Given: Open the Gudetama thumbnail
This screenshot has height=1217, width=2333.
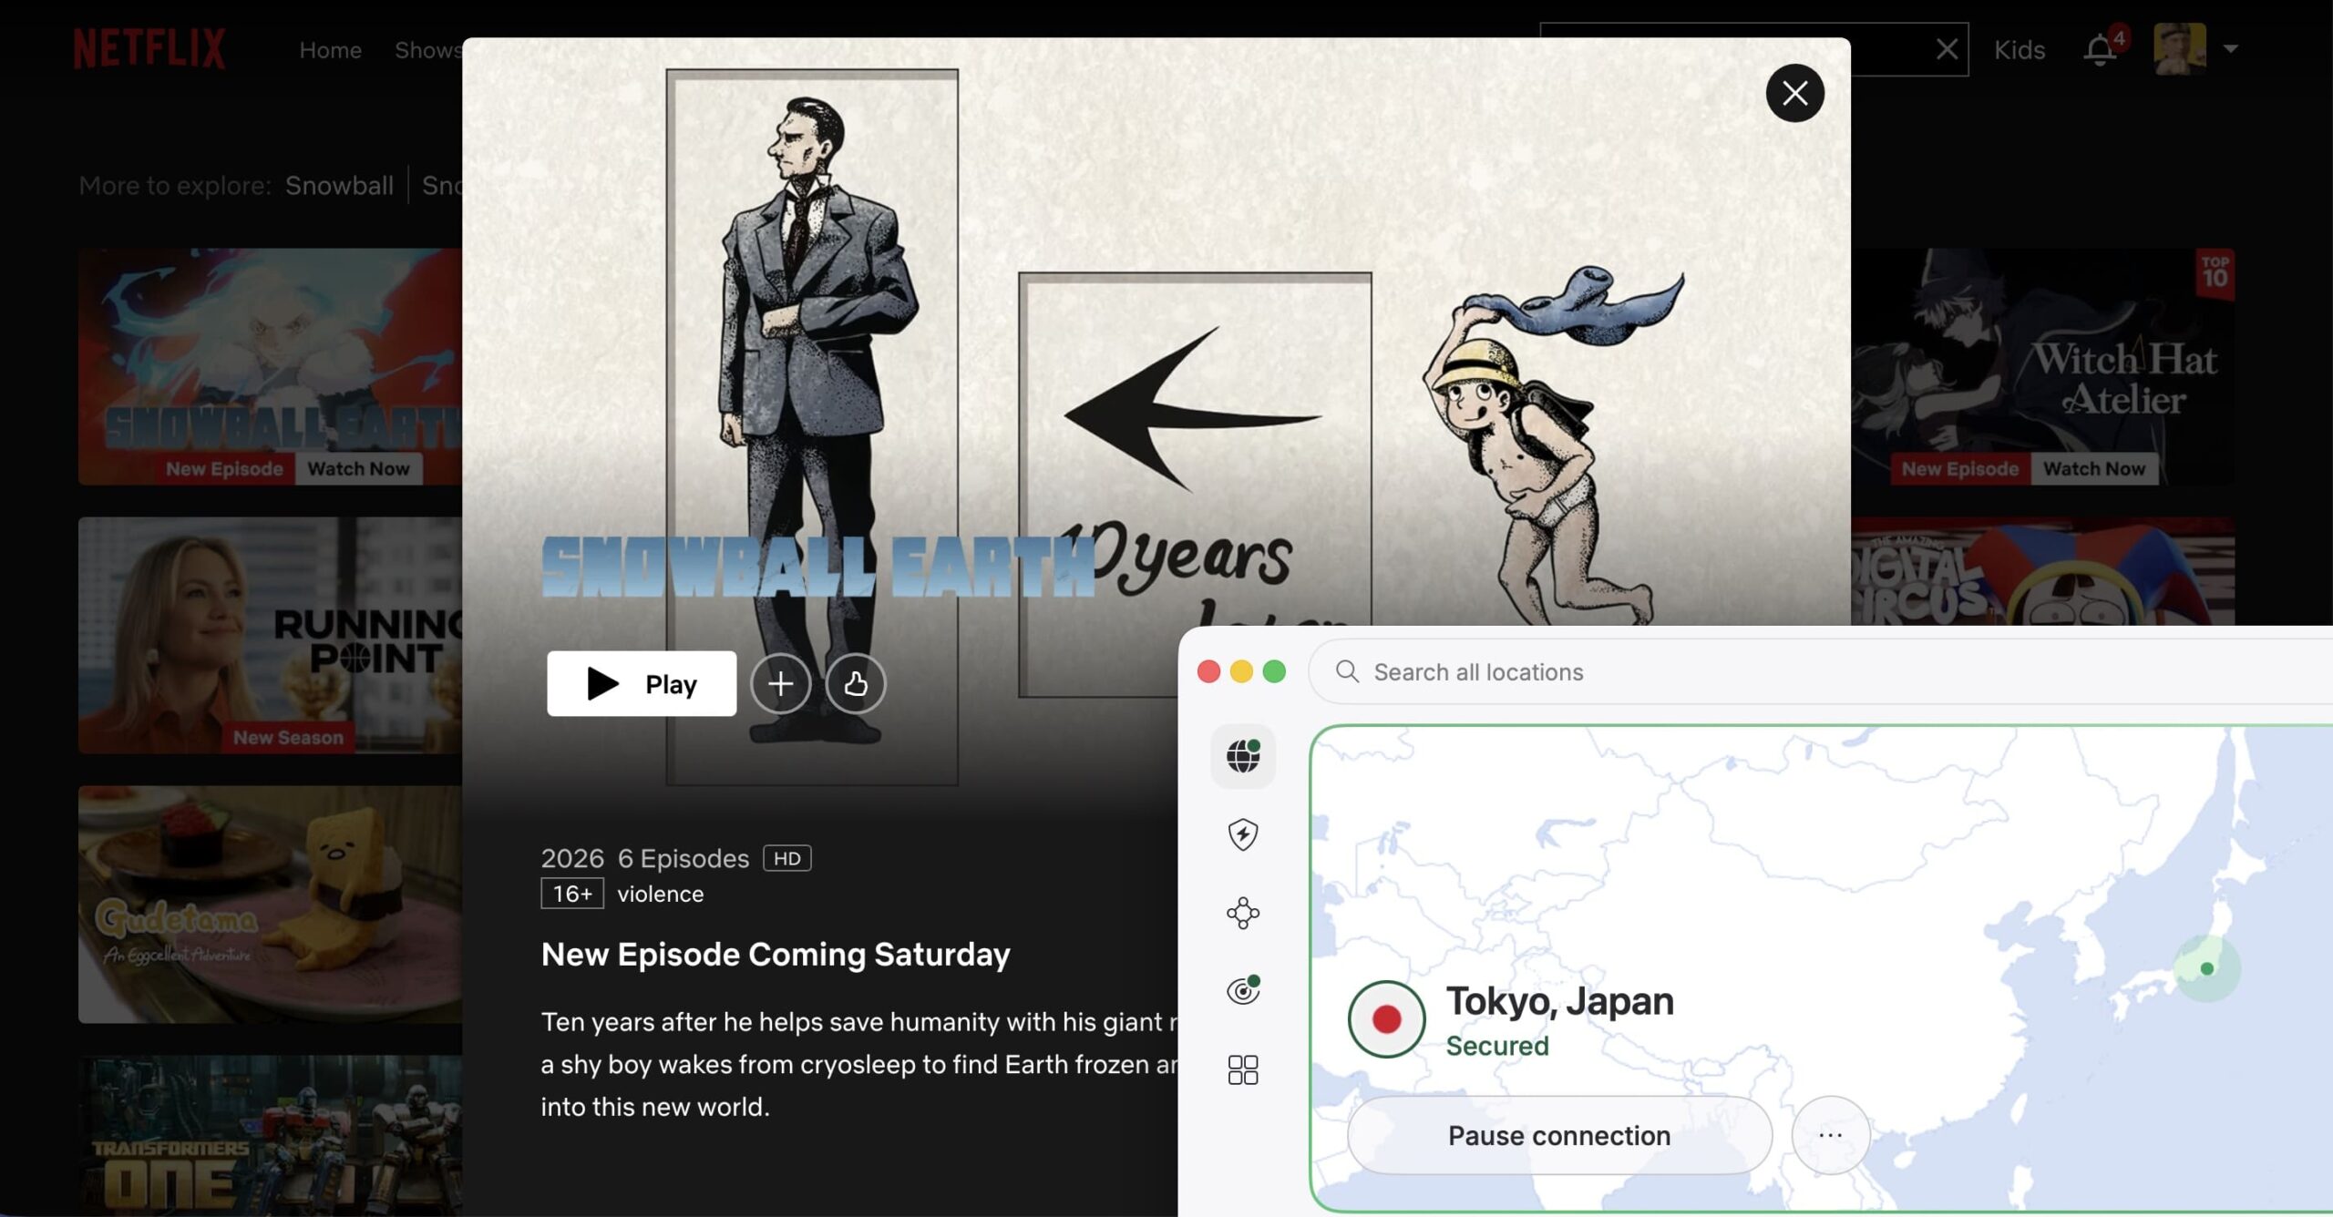Looking at the screenshot, I should coord(270,905).
